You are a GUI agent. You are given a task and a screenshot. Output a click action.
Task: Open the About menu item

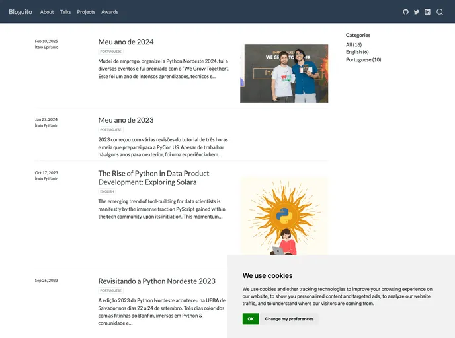point(47,12)
